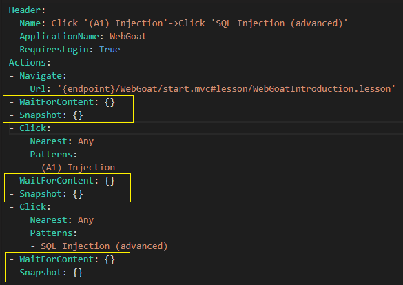Viewport: 403px width, 285px height.
Task: Place cursor in the endpoint Url string
Action: click(x=227, y=89)
